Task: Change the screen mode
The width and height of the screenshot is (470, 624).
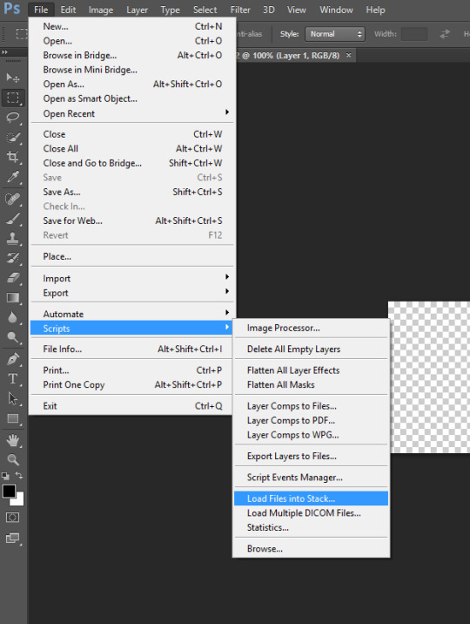Action: pyautogui.click(x=12, y=538)
